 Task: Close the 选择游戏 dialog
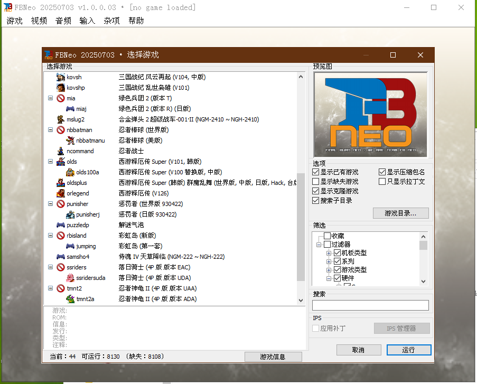tap(420, 55)
